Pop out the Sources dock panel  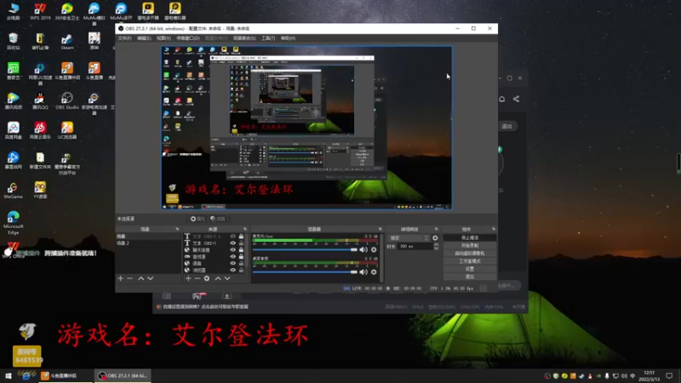245,229
